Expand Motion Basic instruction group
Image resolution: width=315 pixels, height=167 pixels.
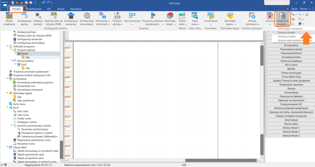[290, 124]
